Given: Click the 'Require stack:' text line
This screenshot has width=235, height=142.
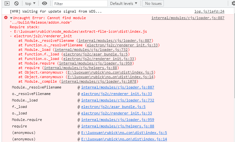Looking at the screenshot, I should 25,27.
